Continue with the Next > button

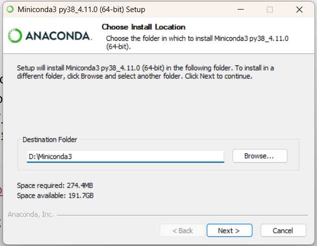click(x=229, y=230)
